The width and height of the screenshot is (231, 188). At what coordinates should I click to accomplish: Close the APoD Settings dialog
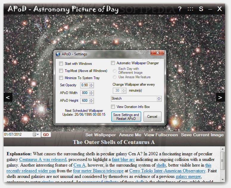[158, 53]
